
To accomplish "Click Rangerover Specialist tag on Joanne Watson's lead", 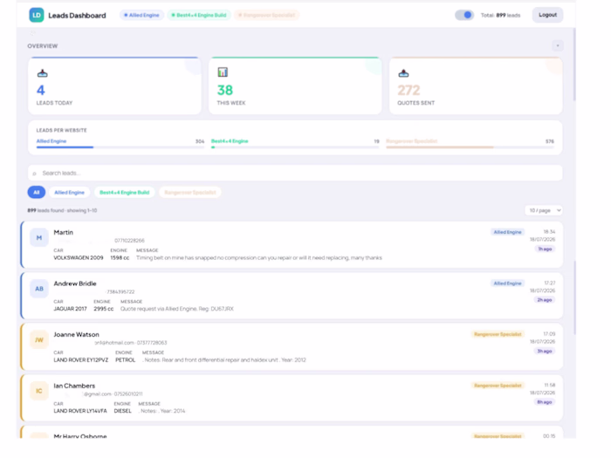I will click(x=498, y=334).
